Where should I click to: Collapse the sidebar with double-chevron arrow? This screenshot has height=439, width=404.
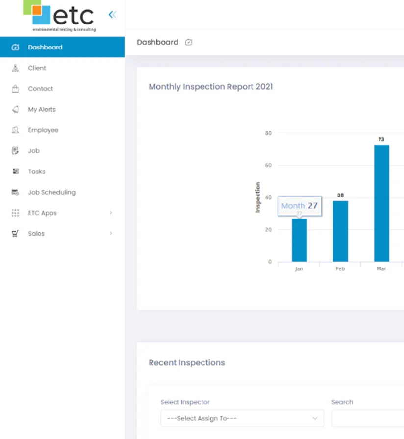tap(112, 15)
